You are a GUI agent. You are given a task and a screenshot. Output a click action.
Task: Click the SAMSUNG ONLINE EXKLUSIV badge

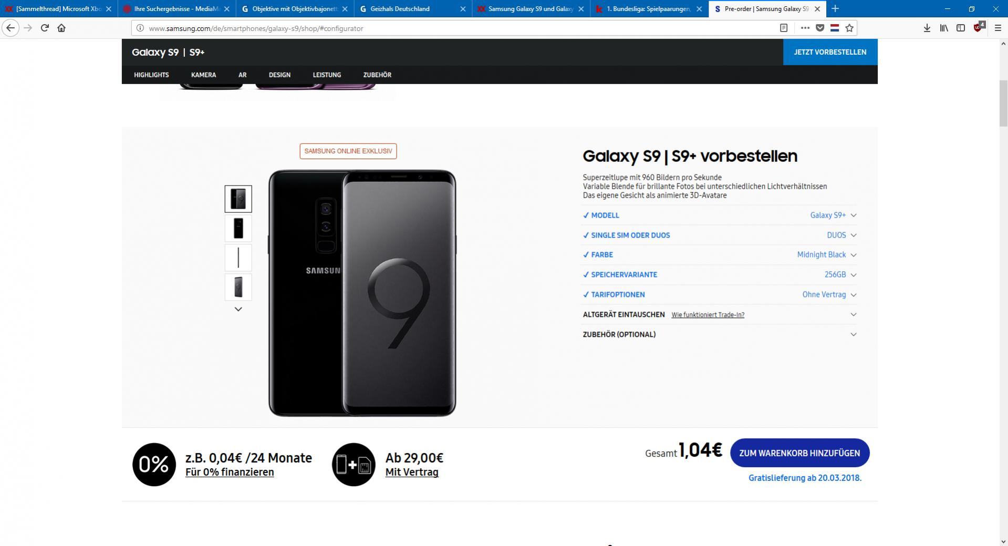click(x=348, y=151)
